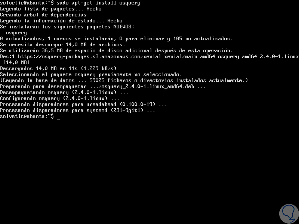Viewport: 299px width, 224px height.
Task: Click the indented 'osquery' package name
Action: click(16, 33)
